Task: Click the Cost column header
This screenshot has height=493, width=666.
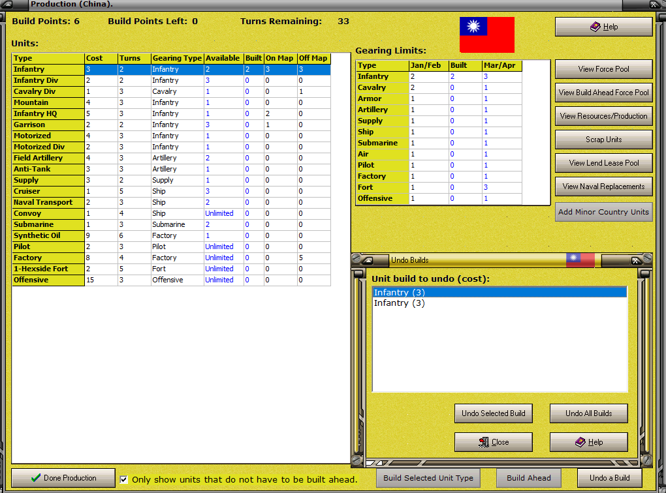Action: 101,58
